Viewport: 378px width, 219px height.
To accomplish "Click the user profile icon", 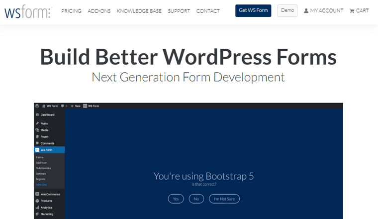I will (x=306, y=11).
